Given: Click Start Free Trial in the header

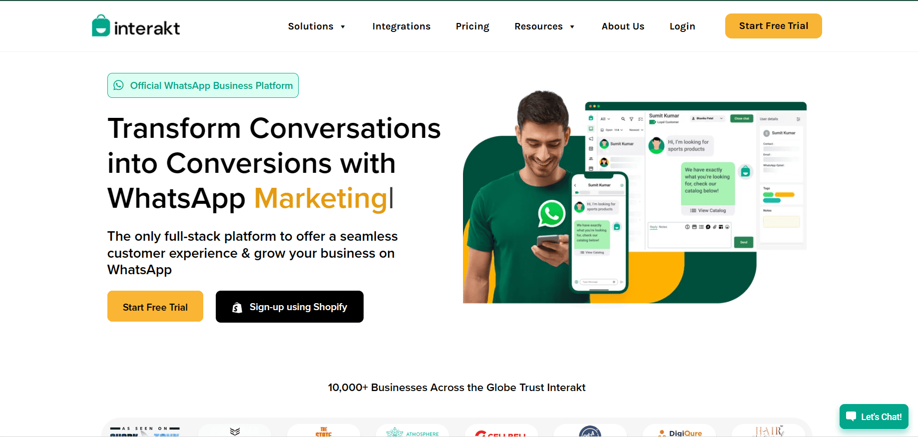Looking at the screenshot, I should point(774,26).
